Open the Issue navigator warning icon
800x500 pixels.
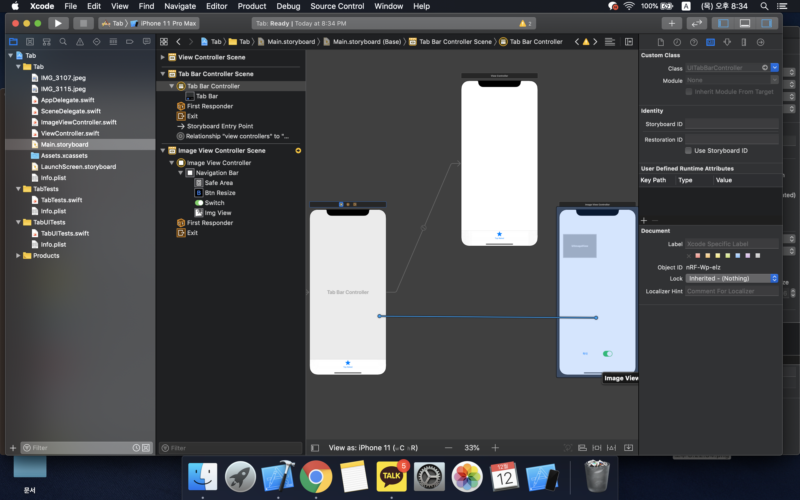click(x=80, y=42)
